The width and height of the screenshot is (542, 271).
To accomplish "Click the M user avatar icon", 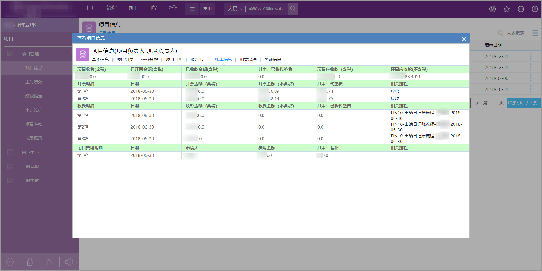I will coord(493,9).
